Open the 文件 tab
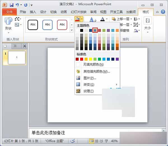 tap(10, 12)
